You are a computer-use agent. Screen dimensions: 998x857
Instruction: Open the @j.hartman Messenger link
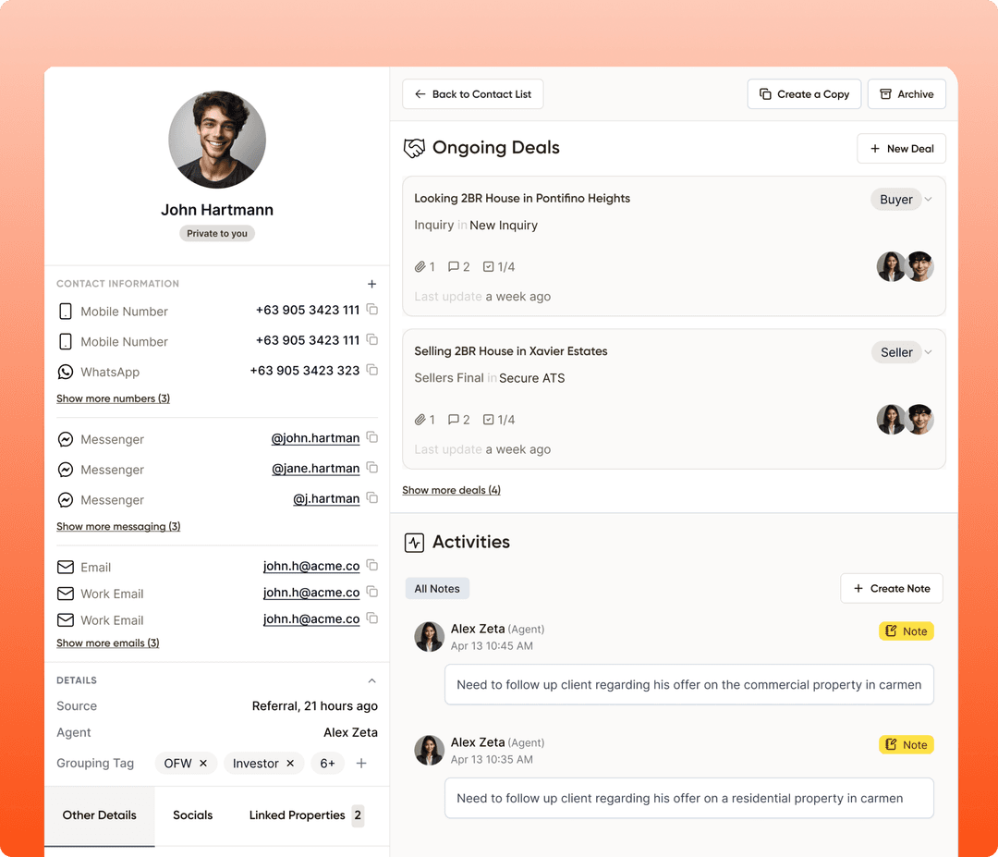(x=326, y=498)
